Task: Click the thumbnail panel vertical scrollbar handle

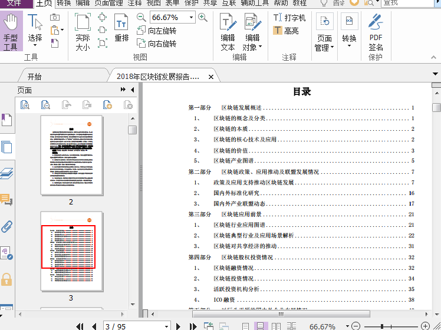Action: coord(133,130)
